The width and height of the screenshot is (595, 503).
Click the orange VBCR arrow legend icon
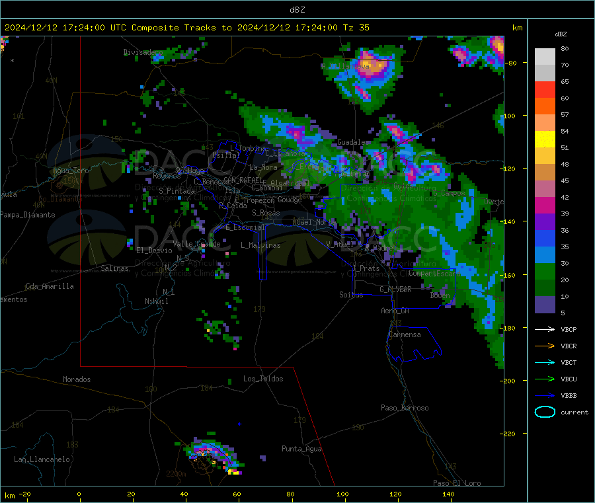click(545, 346)
